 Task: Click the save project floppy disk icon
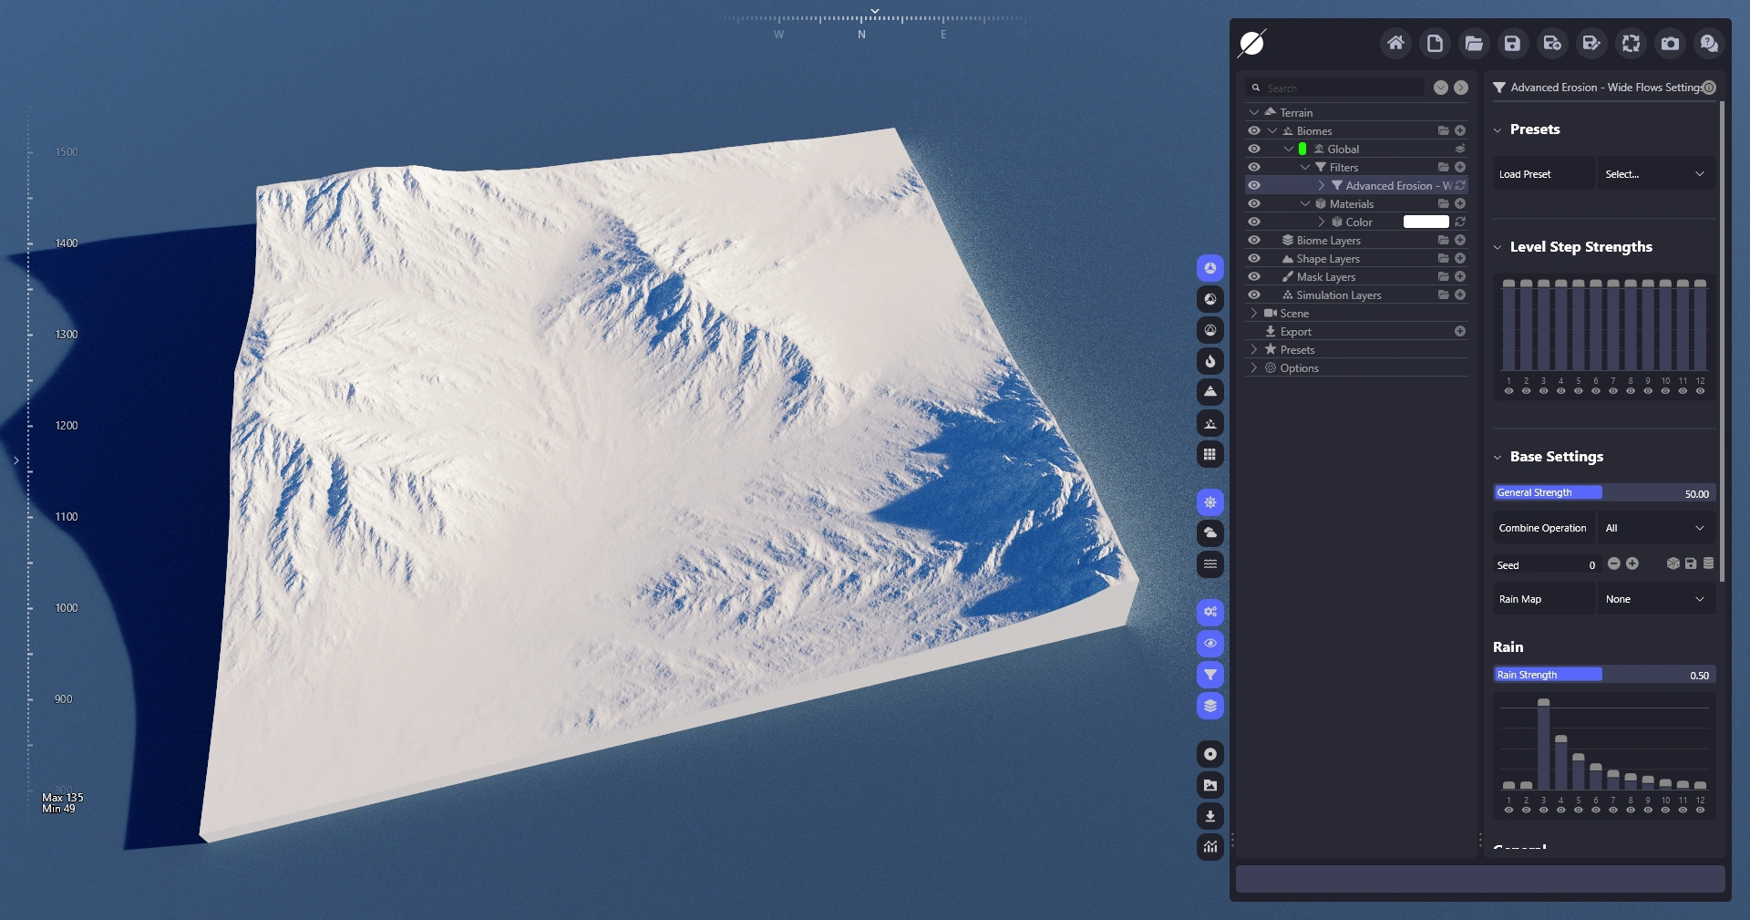[x=1512, y=43]
